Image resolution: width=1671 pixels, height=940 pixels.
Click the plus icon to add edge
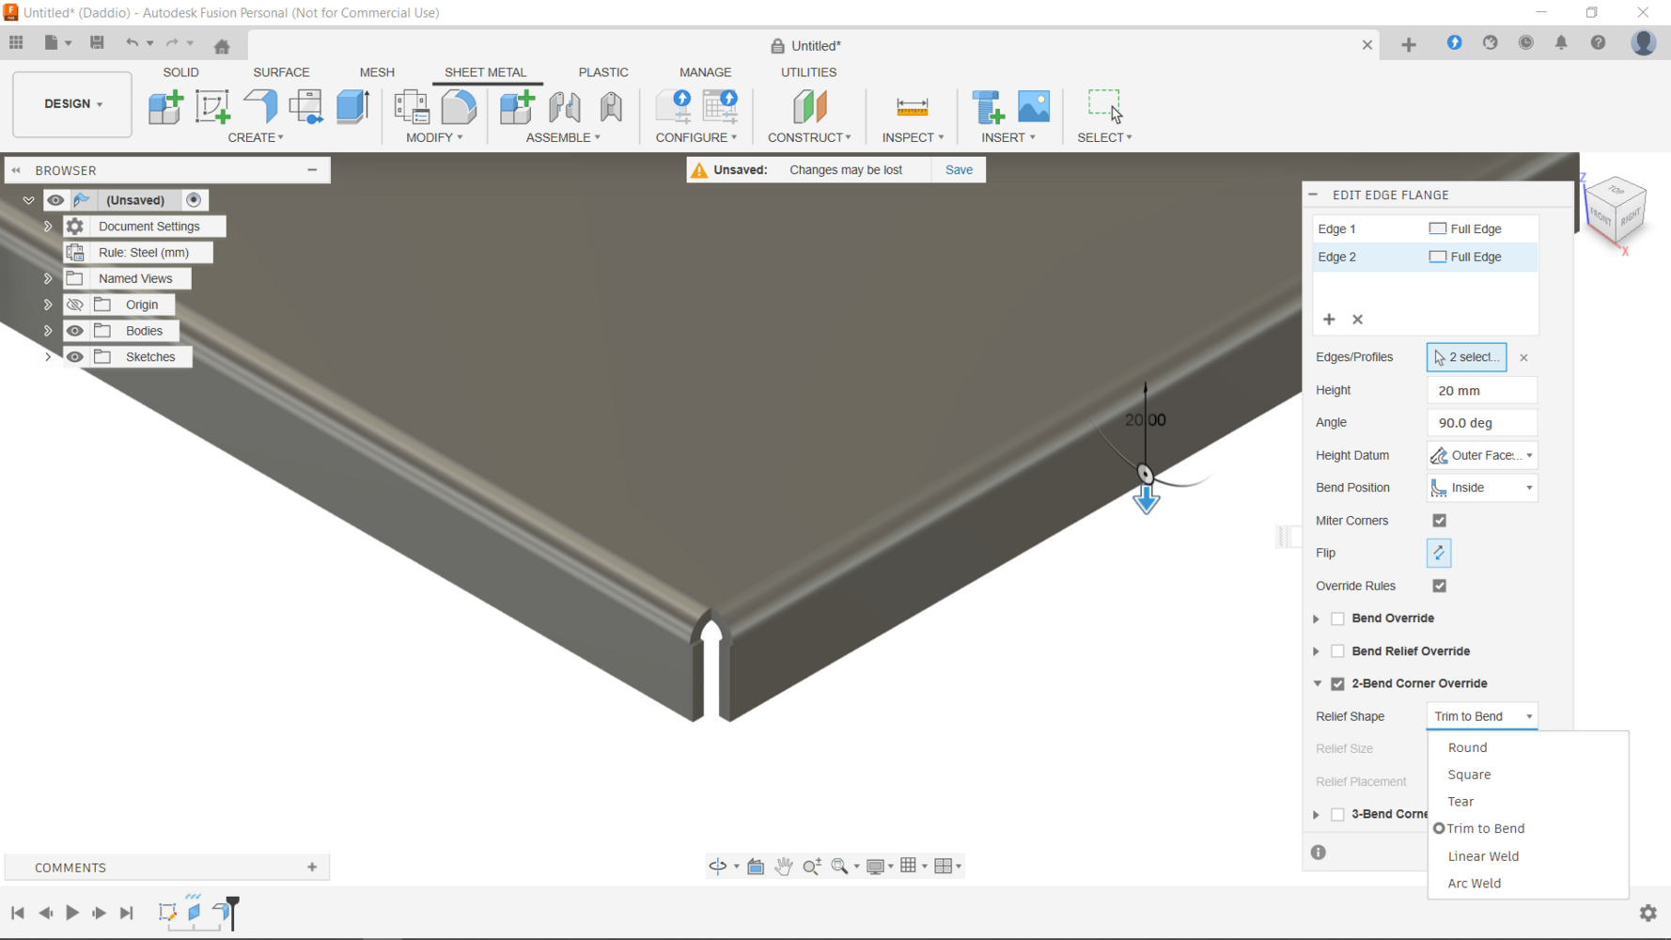(1329, 320)
